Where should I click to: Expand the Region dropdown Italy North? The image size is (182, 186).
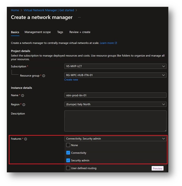tap(115, 104)
